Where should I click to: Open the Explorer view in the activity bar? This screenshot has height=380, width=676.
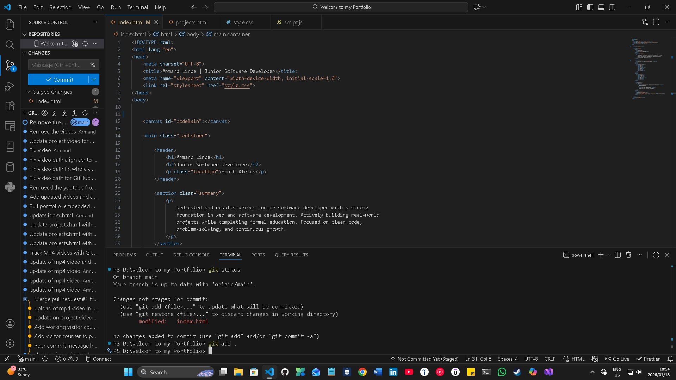10,24
